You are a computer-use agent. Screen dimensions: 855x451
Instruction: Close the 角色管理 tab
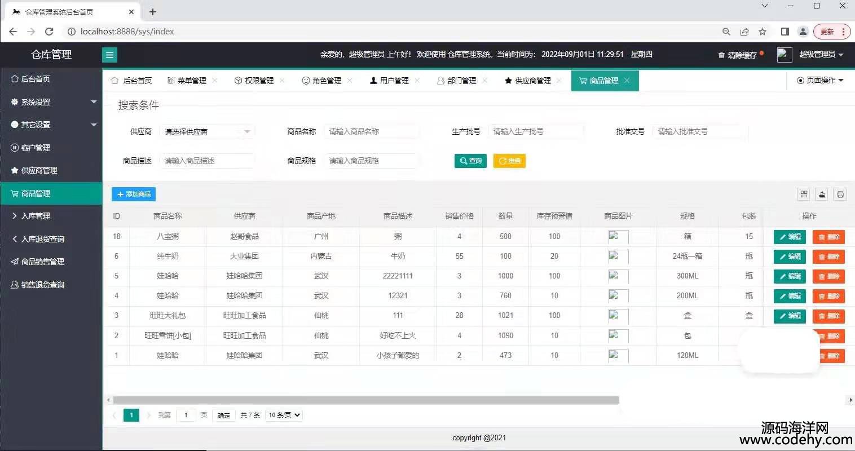(350, 81)
